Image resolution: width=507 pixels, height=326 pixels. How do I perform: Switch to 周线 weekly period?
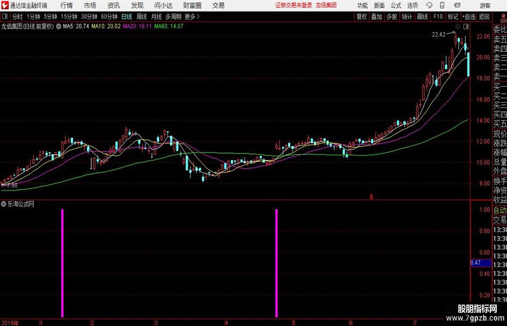coord(141,17)
